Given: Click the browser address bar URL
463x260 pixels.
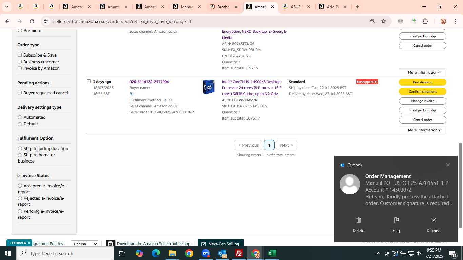Looking at the screenshot, I should tap(122, 21).
